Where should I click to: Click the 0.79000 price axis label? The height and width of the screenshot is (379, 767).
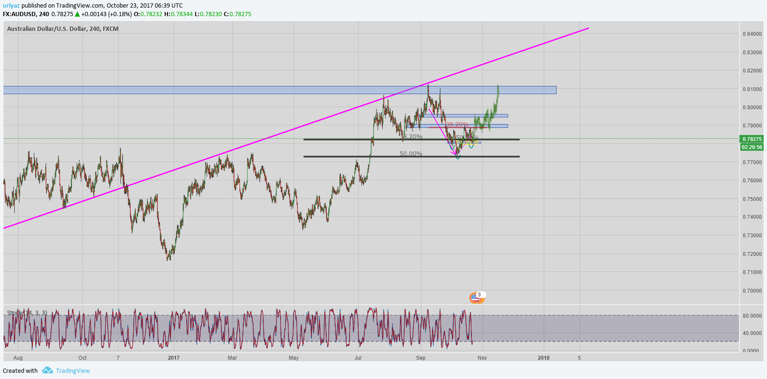click(x=752, y=126)
